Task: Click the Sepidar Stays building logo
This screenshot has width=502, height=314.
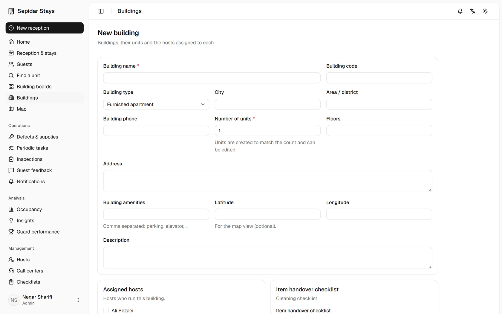Action: point(11,11)
